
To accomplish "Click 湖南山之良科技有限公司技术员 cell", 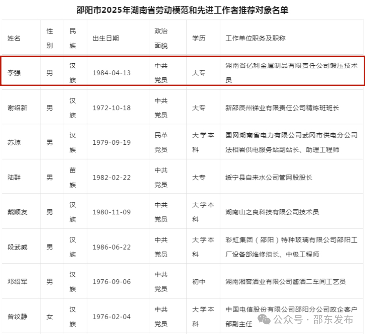I will click(x=272, y=212).
